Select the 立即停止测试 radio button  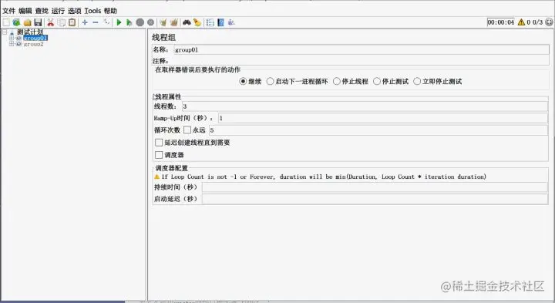[x=417, y=82]
